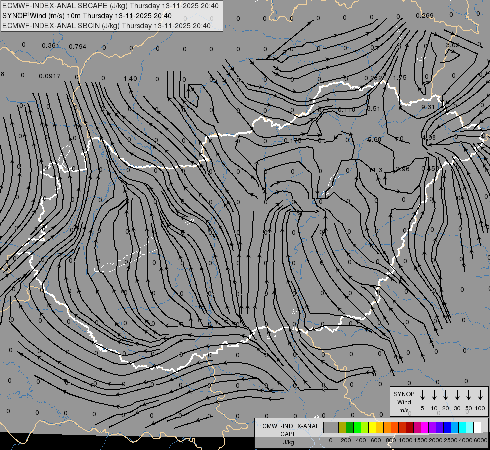490x450 pixels.
Task: Click the 5.68 CAPE value on map
Action: pos(374,139)
